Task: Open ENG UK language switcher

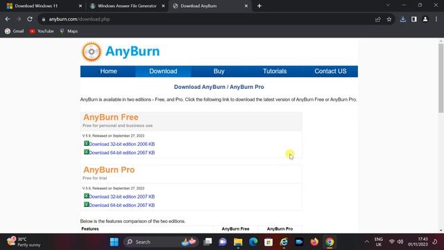Action: coord(379,242)
